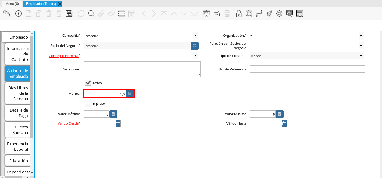Click the first delete trash icon
This screenshot has width=382, height=178.
(49, 13)
